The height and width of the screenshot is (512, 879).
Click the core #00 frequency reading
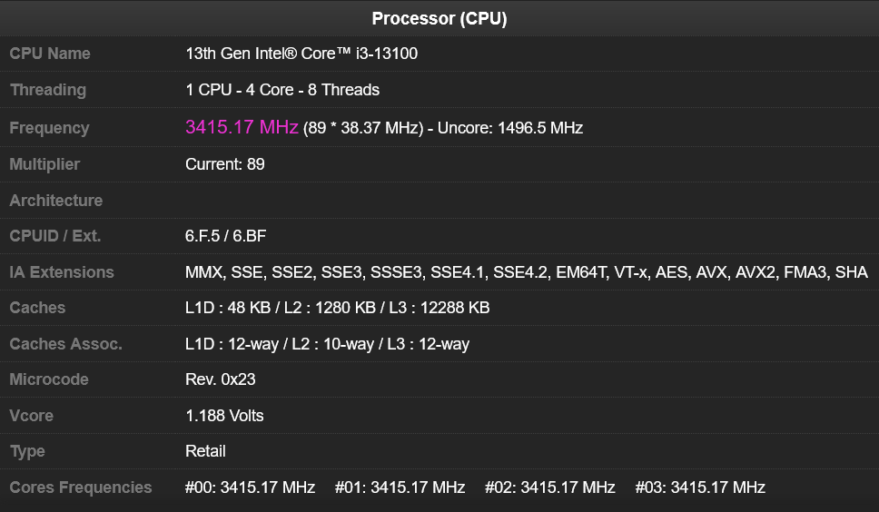click(250, 487)
